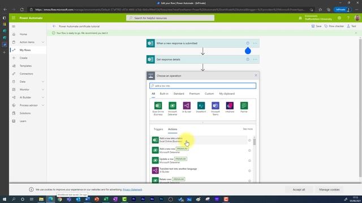The width and height of the screenshot is (362, 203).
Task: Click the flow title Power Automate certificate tutorial
Action: coord(79,27)
